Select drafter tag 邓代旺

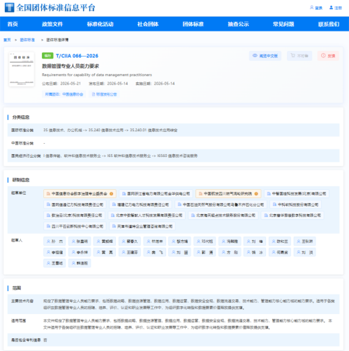[205, 241]
